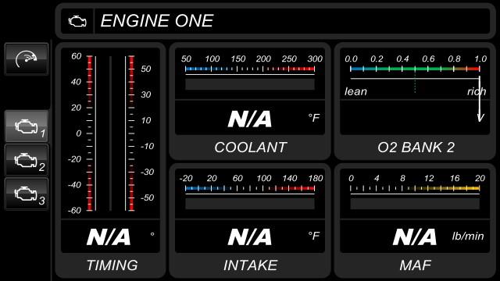Select the Engine 1 page icon

(27, 126)
